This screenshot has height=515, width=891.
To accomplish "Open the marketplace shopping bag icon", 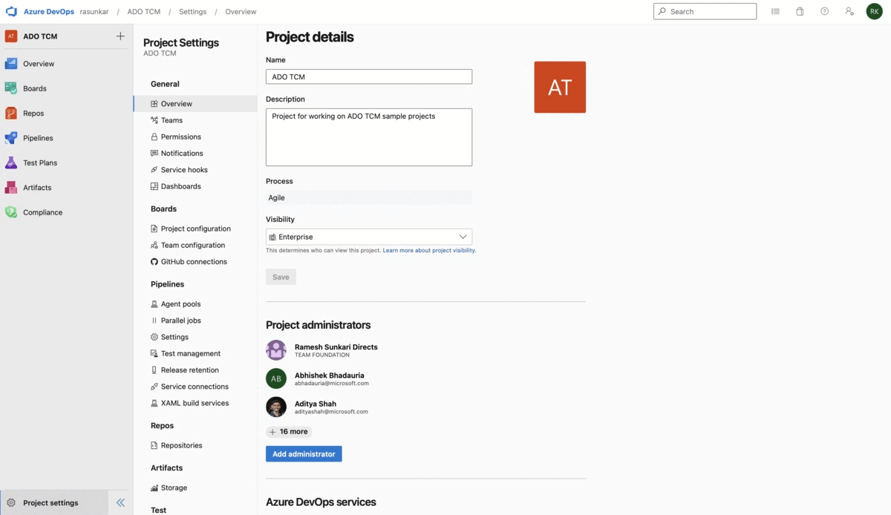I will point(800,12).
